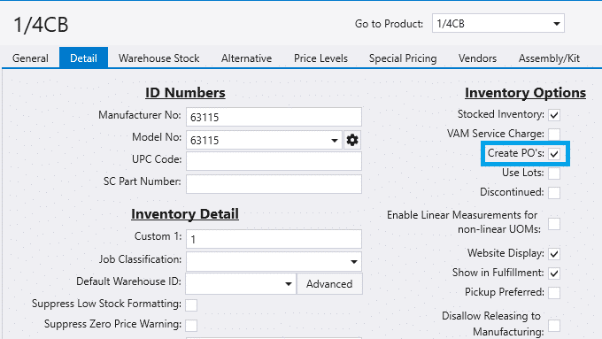Enable Suppress Low Stock Formatting
Viewport: 602px width, 339px height.
click(x=191, y=305)
